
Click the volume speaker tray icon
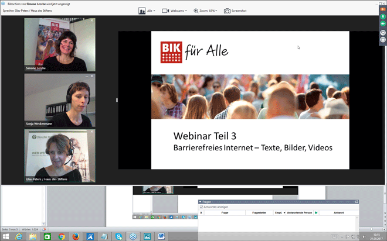pyautogui.click(x=364, y=236)
